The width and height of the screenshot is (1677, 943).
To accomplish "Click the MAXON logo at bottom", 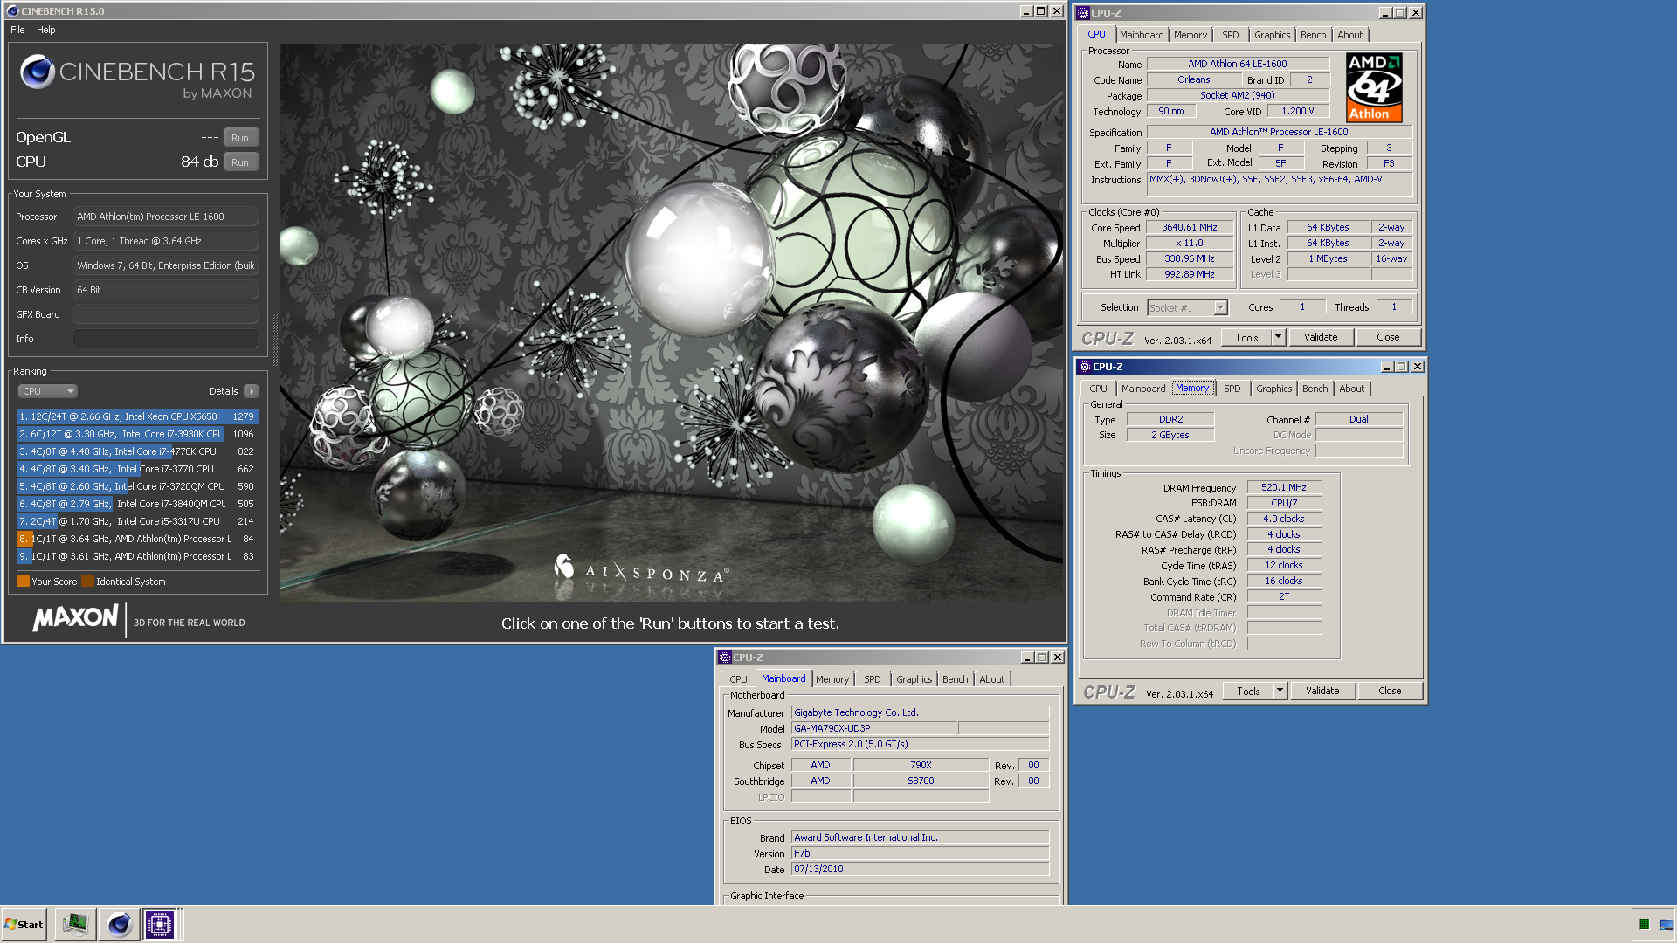I will (x=75, y=618).
